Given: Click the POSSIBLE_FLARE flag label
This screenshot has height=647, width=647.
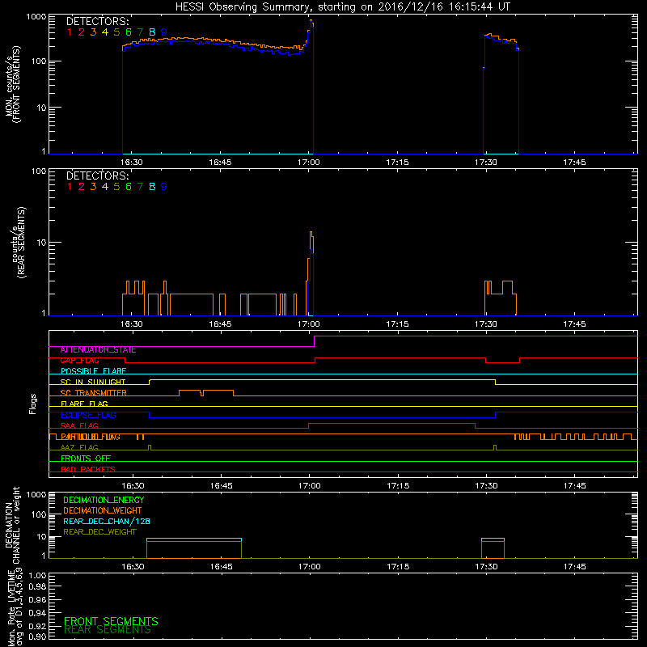Looking at the screenshot, I should click(x=93, y=371).
